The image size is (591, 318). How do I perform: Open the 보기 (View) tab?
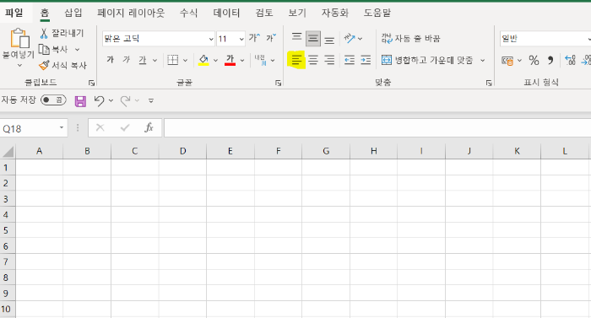pyautogui.click(x=297, y=13)
